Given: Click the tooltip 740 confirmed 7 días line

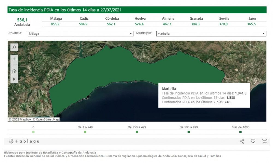Looking at the screenshot, I should click(196, 102).
